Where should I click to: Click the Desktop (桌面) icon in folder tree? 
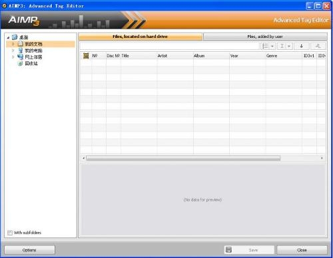tap(15, 37)
